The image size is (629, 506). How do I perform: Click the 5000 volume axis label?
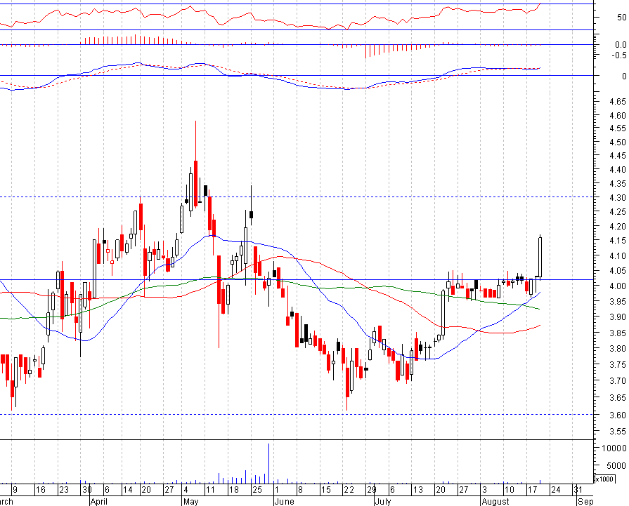click(616, 465)
